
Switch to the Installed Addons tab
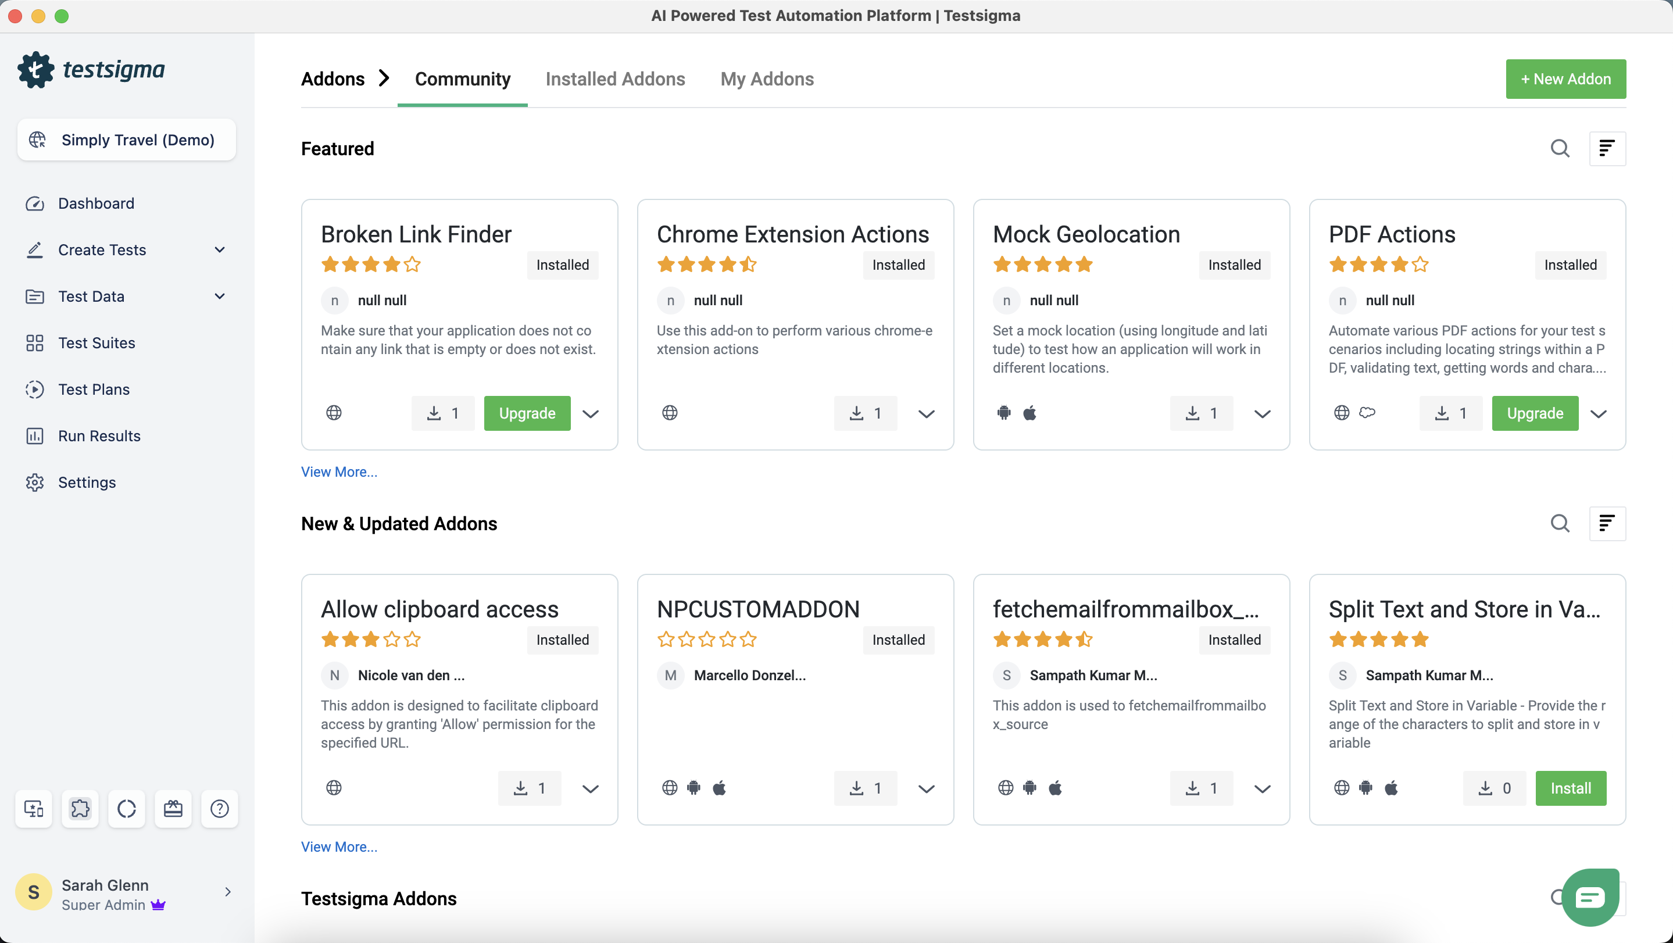(615, 79)
